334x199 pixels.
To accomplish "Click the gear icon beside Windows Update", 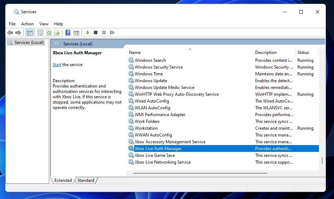I will [x=131, y=80].
